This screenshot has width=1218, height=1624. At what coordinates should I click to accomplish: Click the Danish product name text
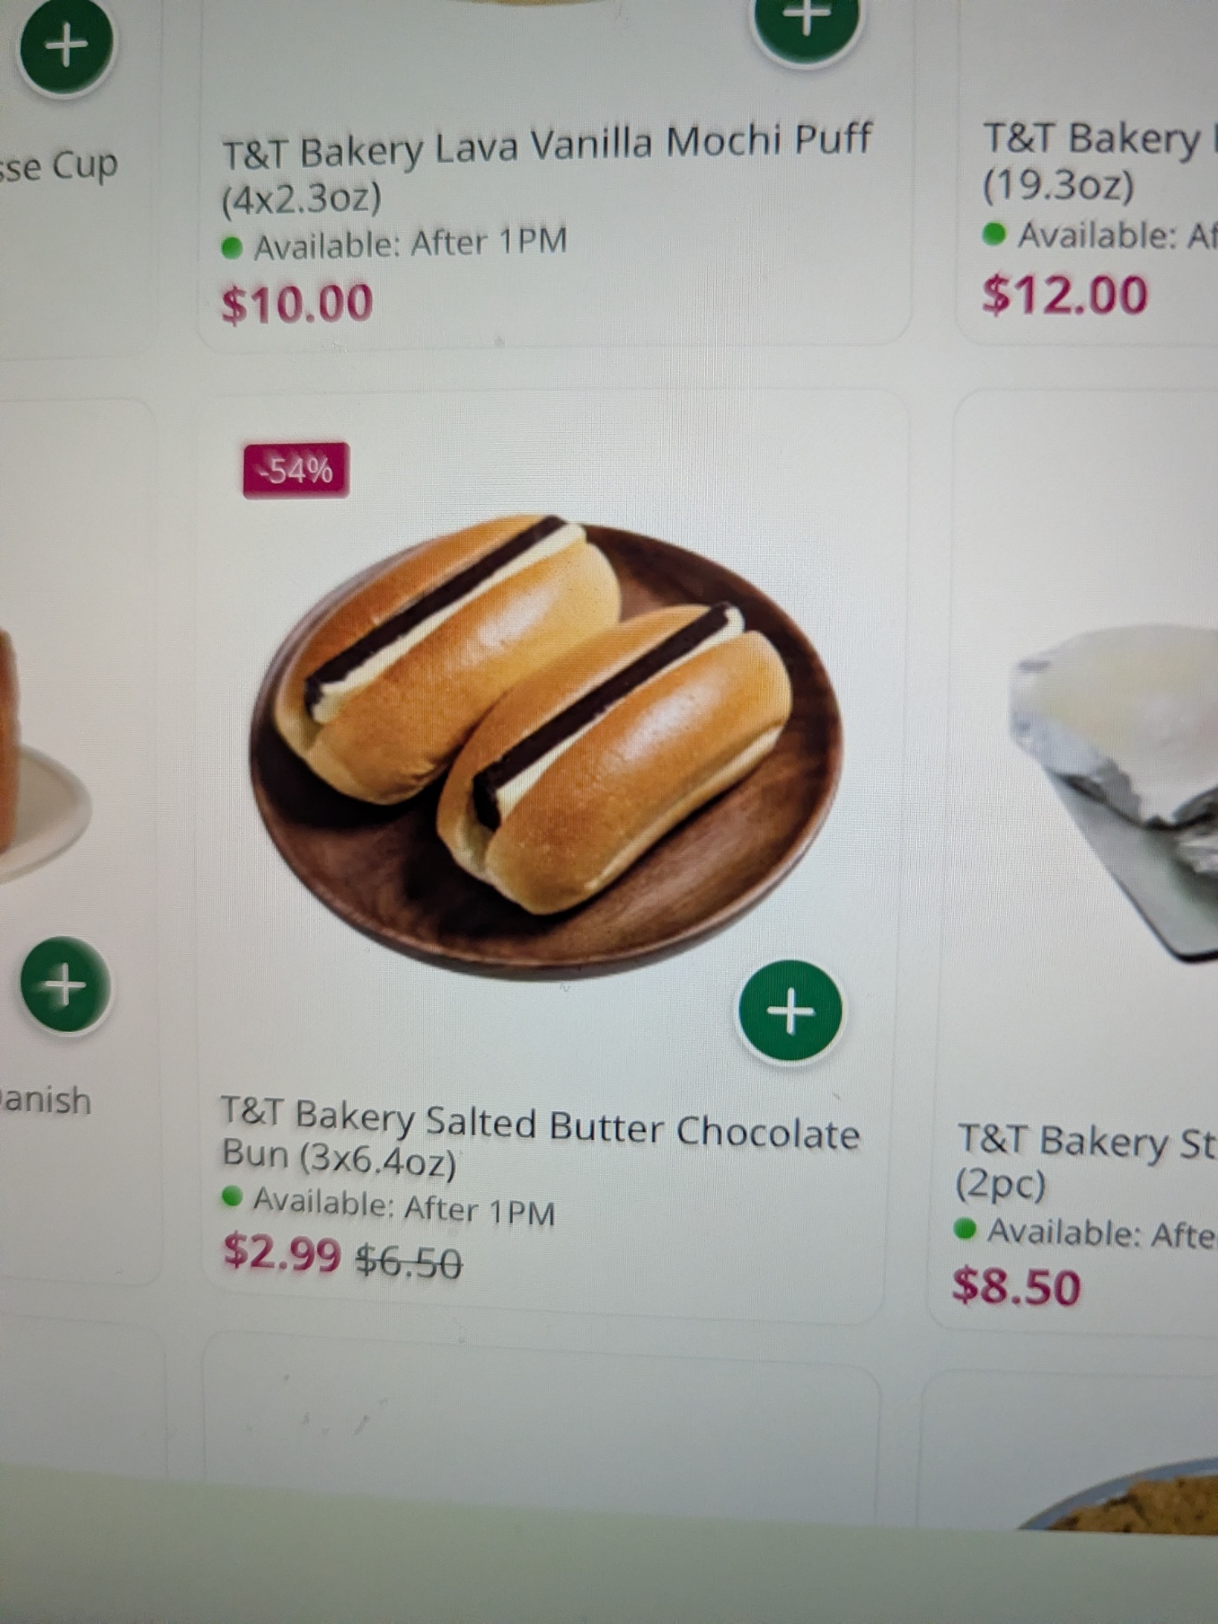tap(45, 1101)
